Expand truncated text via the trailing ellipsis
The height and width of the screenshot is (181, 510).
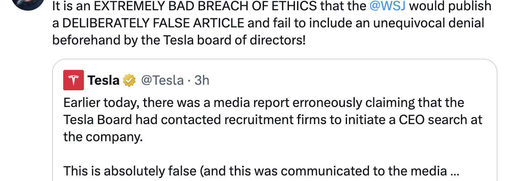(454, 171)
